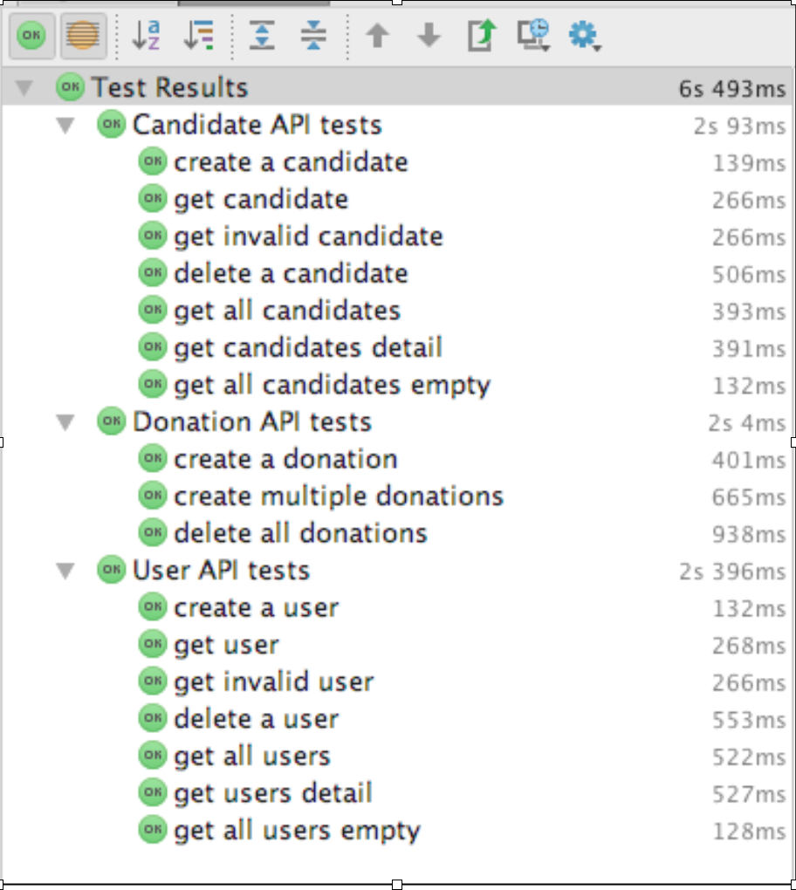Sort tests by duration
Image resolution: width=796 pixels, height=890 pixels.
(x=199, y=36)
